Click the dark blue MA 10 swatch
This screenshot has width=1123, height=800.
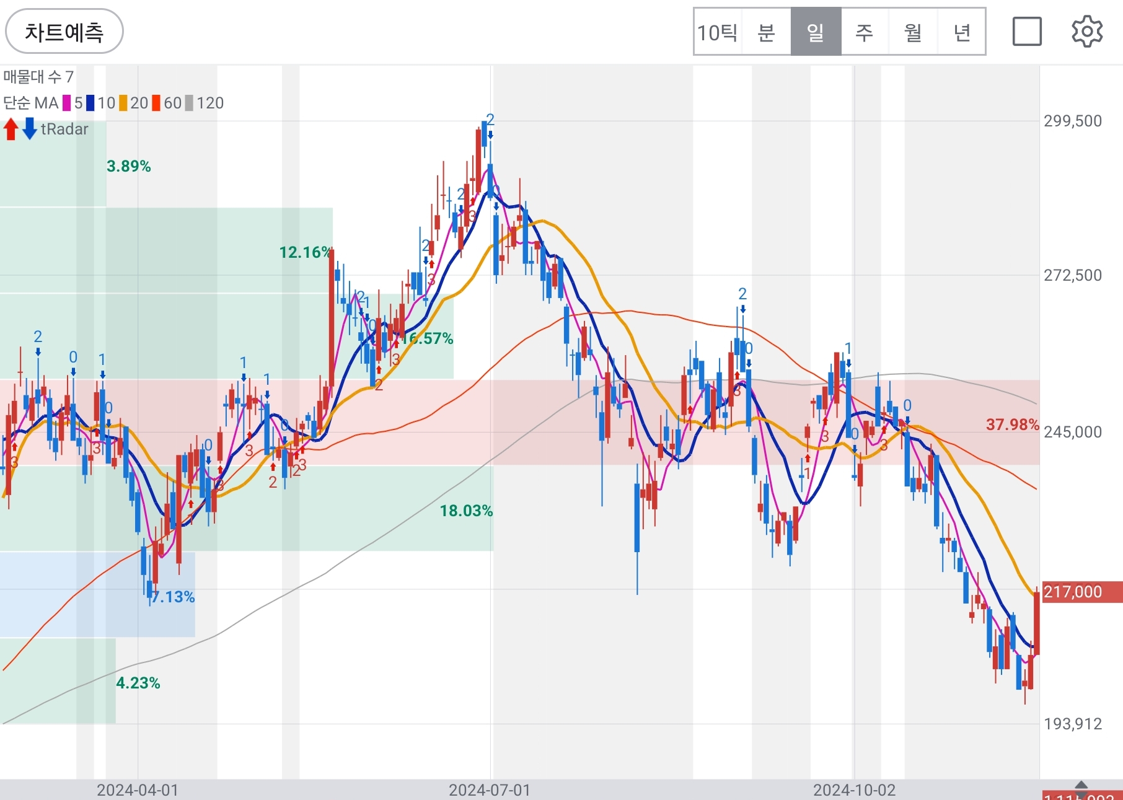90,103
